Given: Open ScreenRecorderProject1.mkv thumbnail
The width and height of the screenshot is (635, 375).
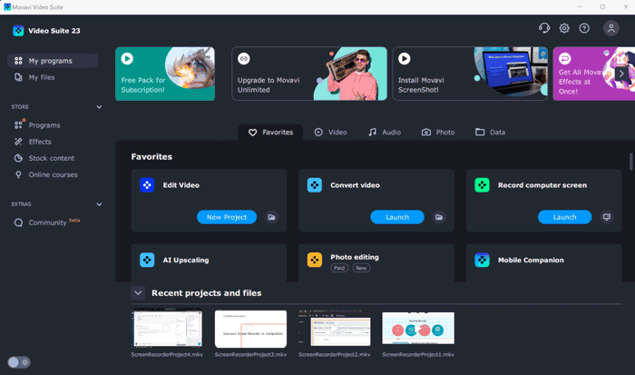Looking at the screenshot, I should click(x=418, y=329).
